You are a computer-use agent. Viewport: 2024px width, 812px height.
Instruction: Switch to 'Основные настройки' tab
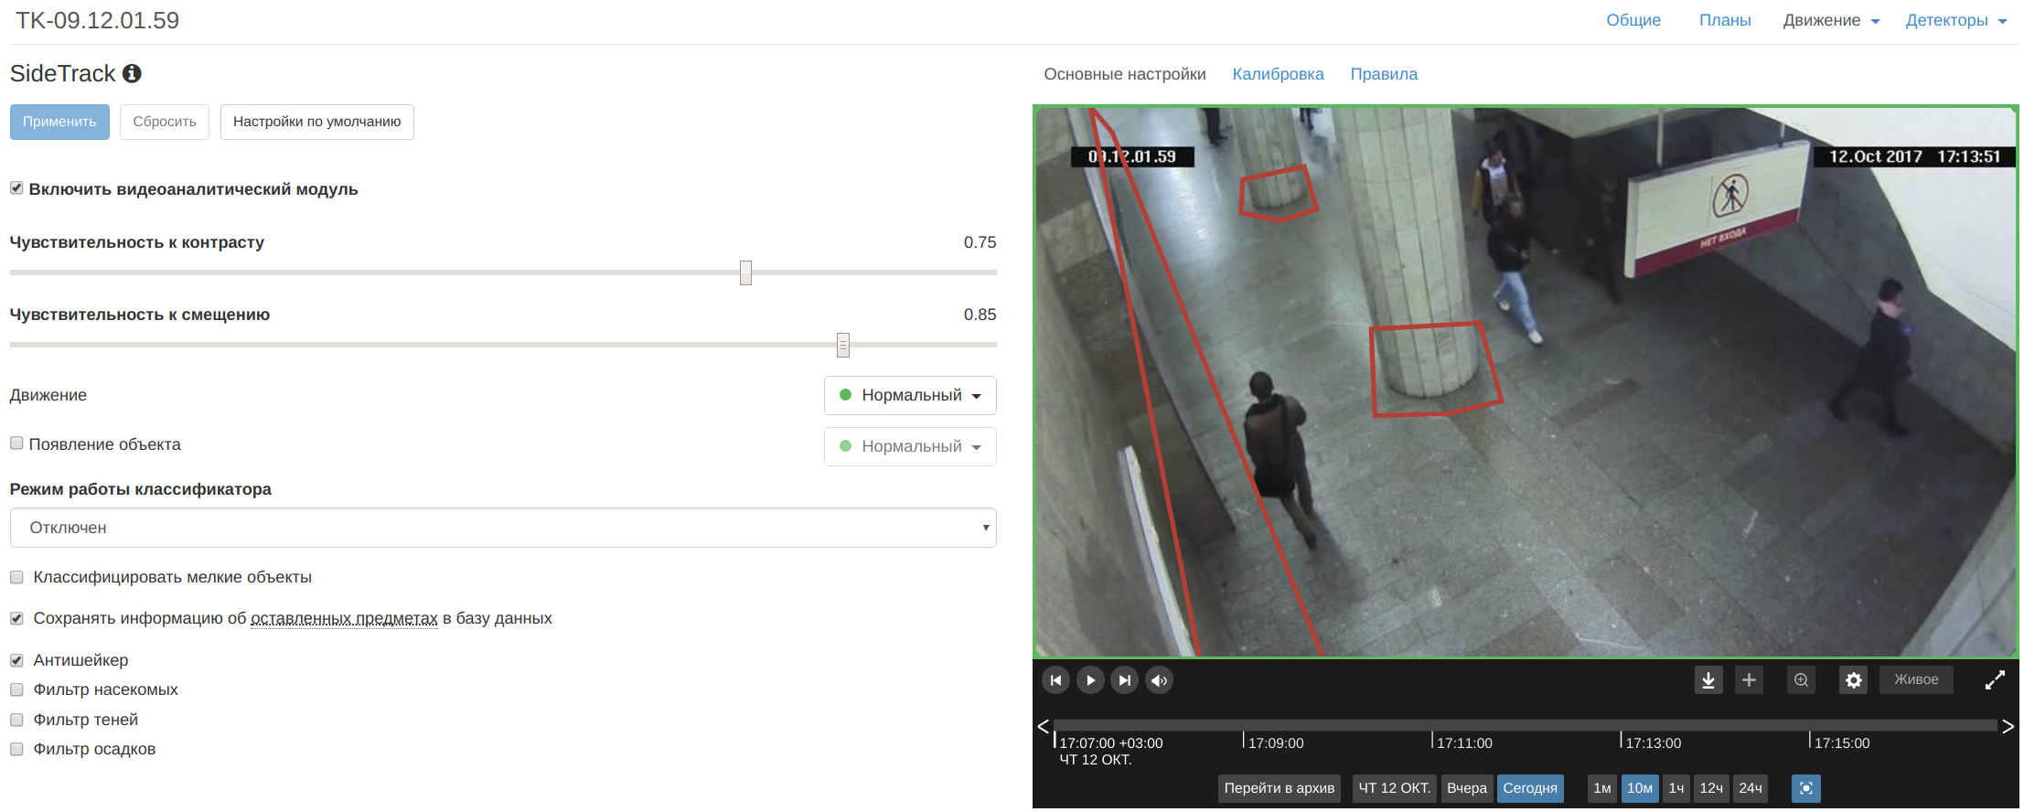(x=1125, y=74)
